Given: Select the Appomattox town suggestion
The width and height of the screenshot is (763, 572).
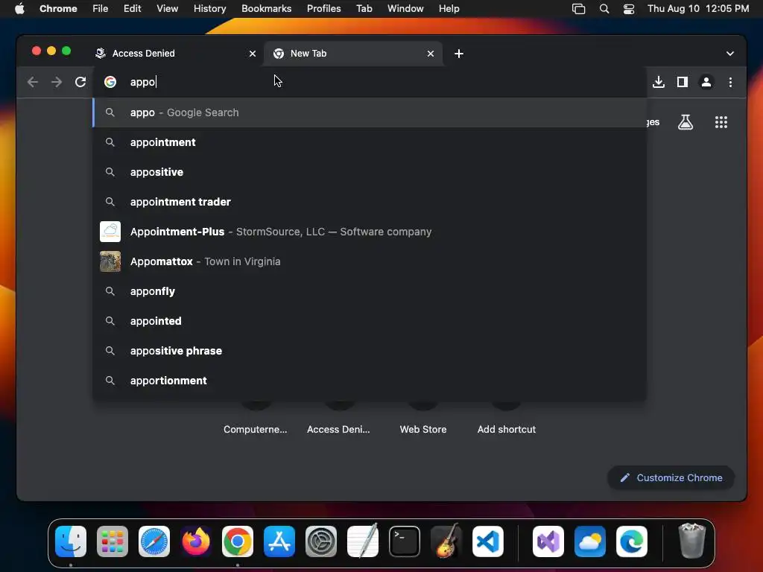Looking at the screenshot, I should pos(370,261).
